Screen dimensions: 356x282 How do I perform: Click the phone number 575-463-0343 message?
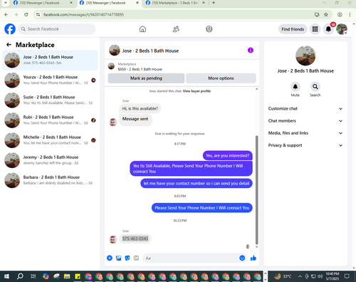[135, 239]
